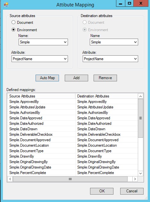Click the down arrow of the mappings scrollbar

click(140, 173)
